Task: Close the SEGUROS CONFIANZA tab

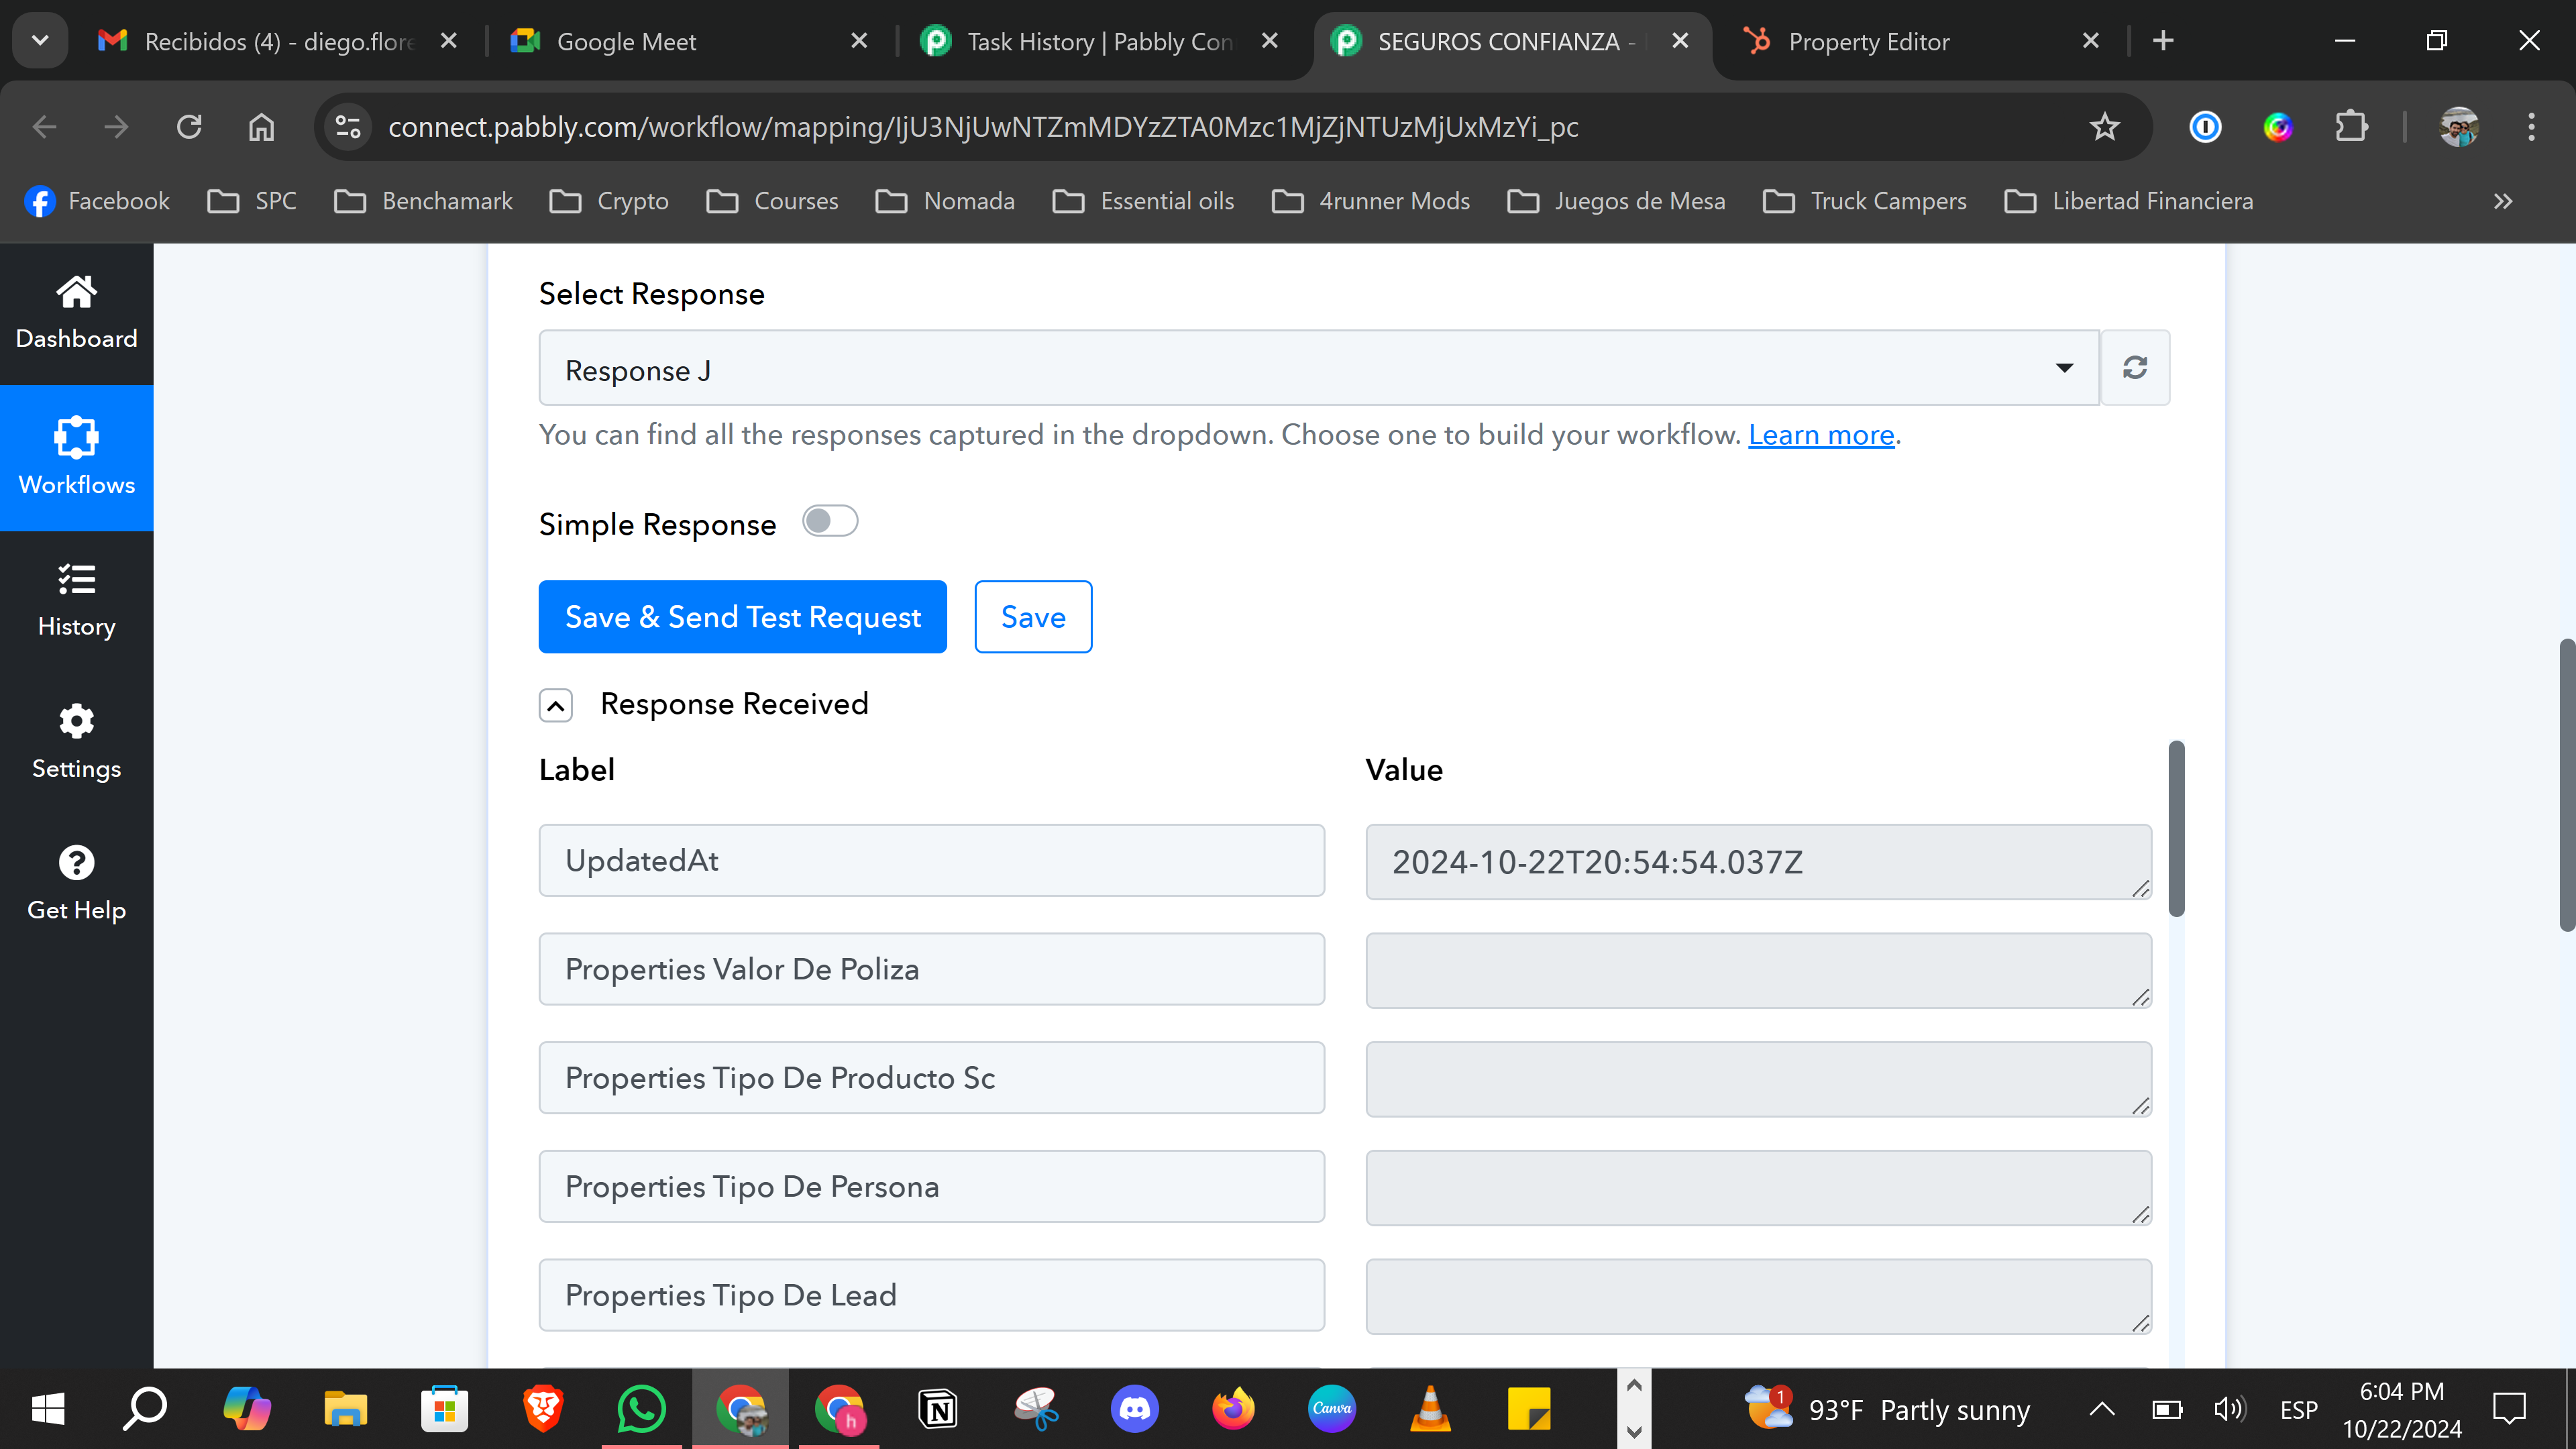Action: pyautogui.click(x=1680, y=41)
